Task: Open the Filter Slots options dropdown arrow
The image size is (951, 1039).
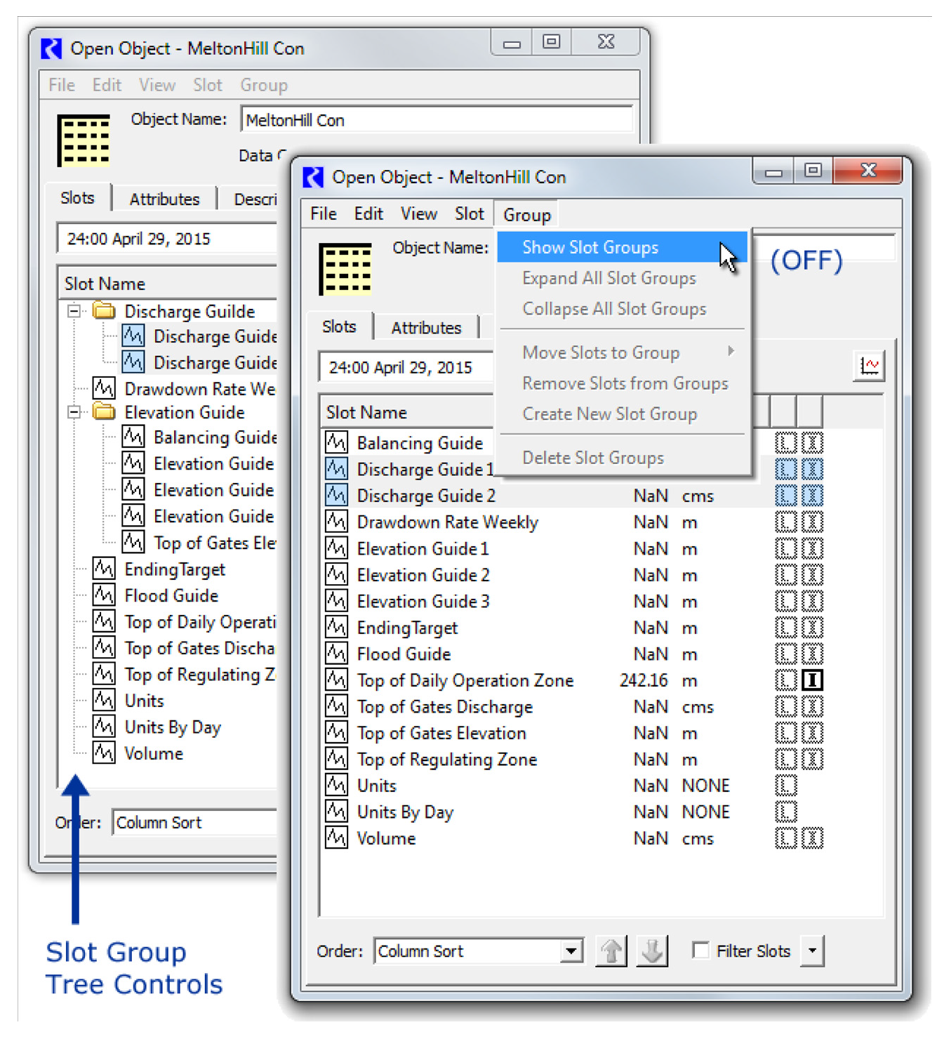Action: [812, 951]
